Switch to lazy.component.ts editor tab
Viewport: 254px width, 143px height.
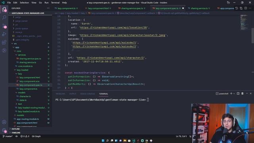pos(66,8)
